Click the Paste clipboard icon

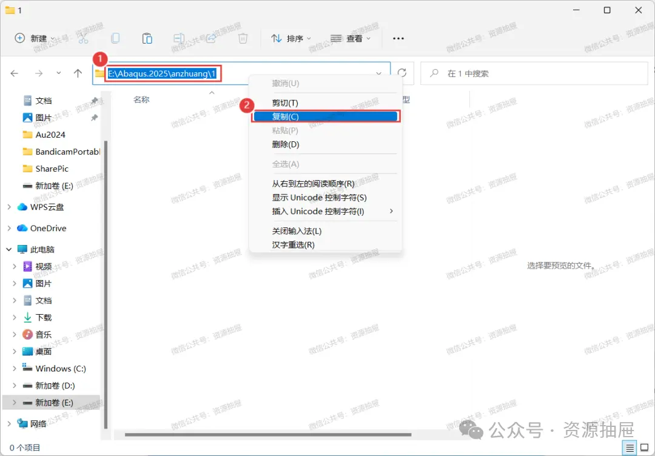147,38
